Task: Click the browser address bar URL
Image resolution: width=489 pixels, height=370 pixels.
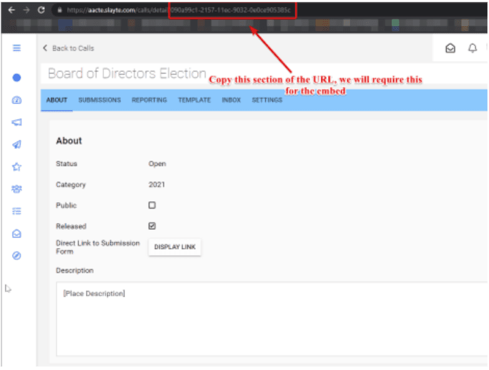Action: (x=178, y=10)
